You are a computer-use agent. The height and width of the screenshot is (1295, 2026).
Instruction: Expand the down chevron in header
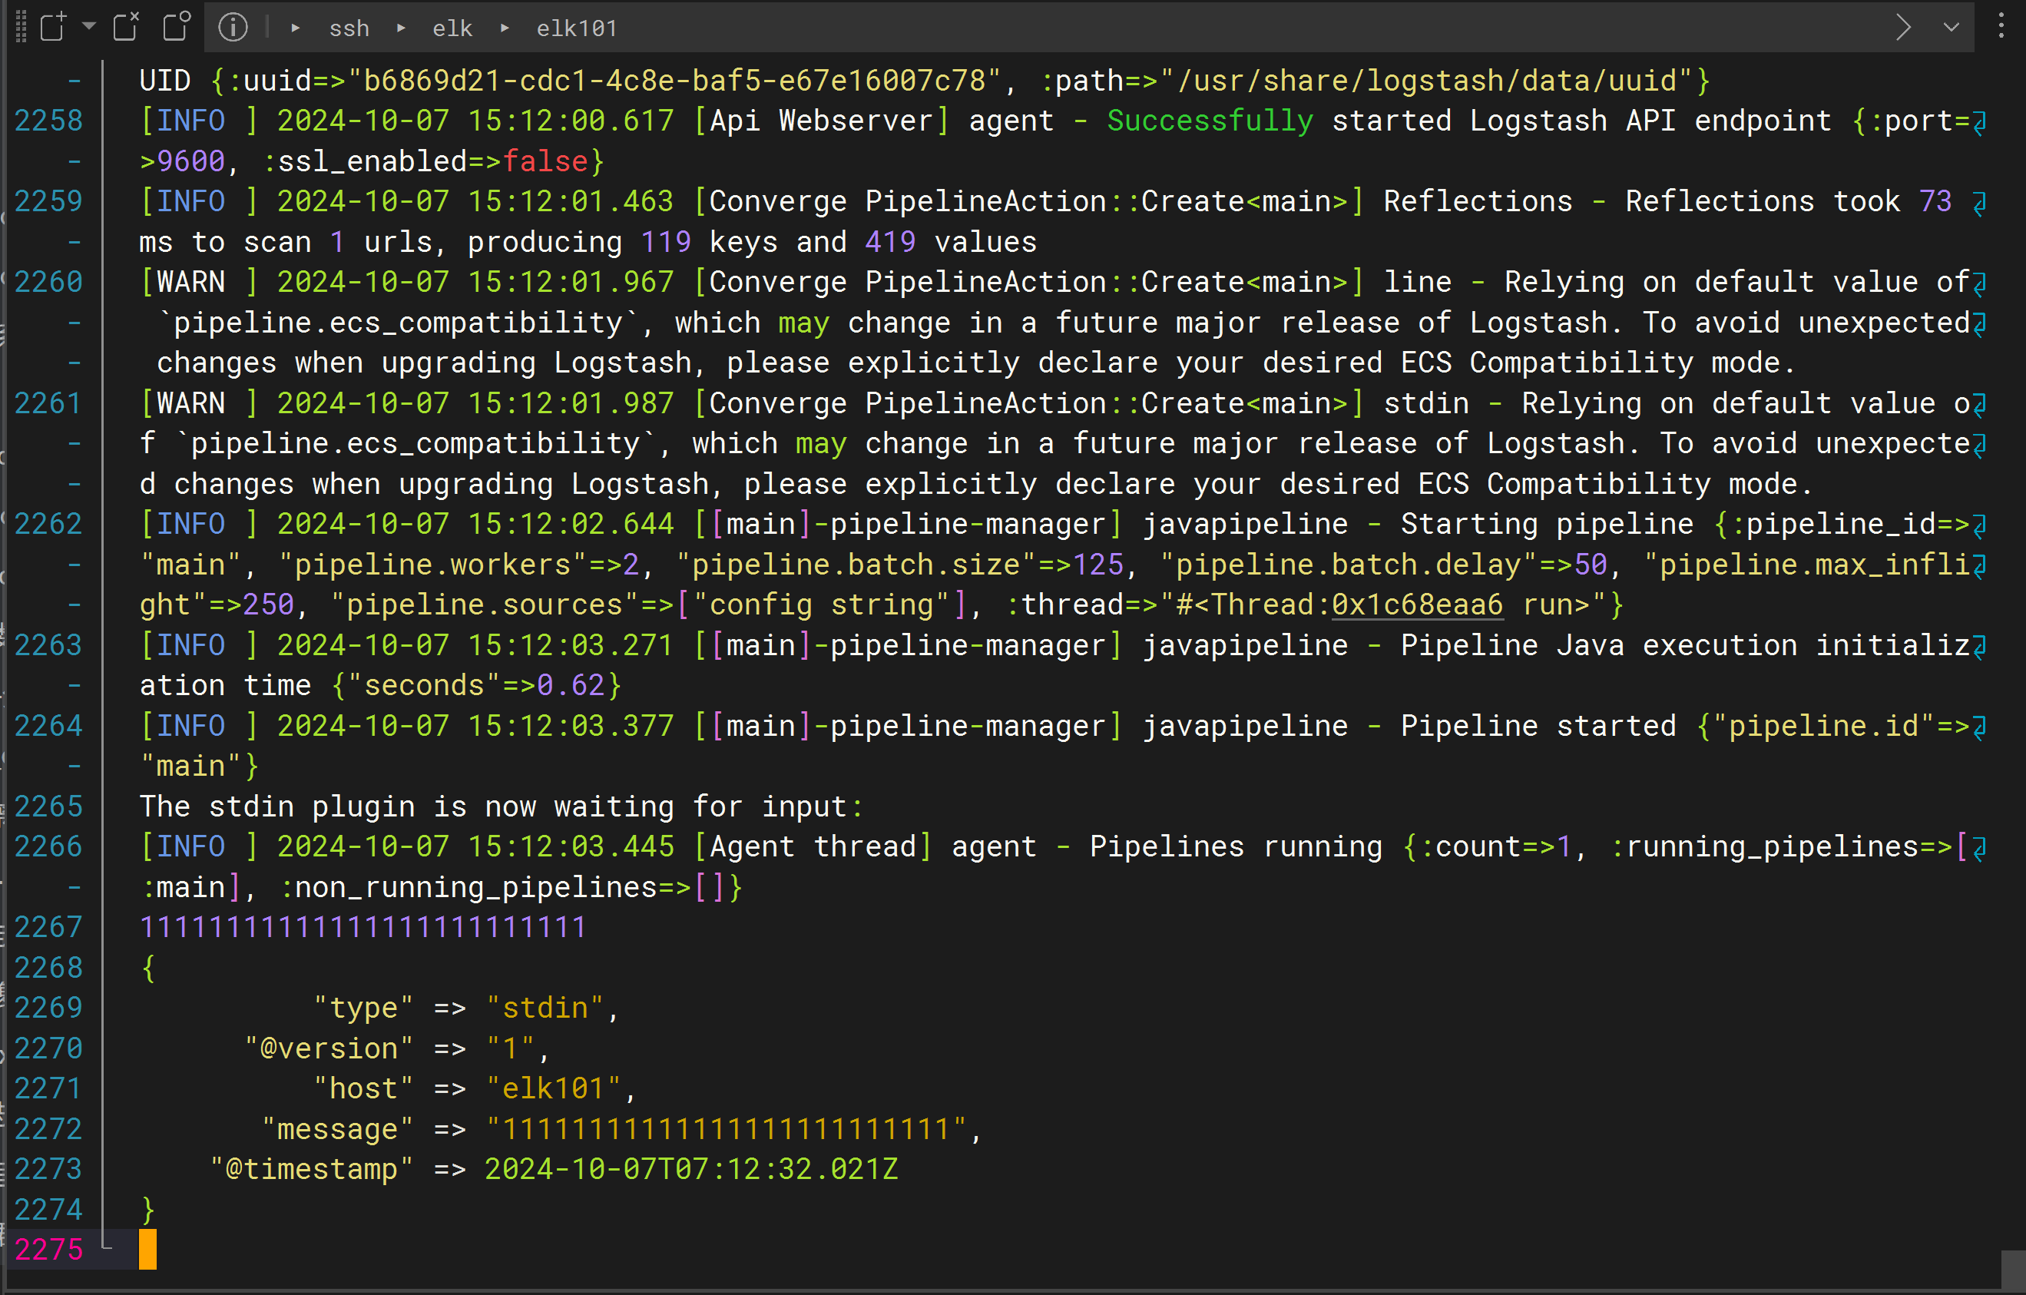tap(1951, 27)
